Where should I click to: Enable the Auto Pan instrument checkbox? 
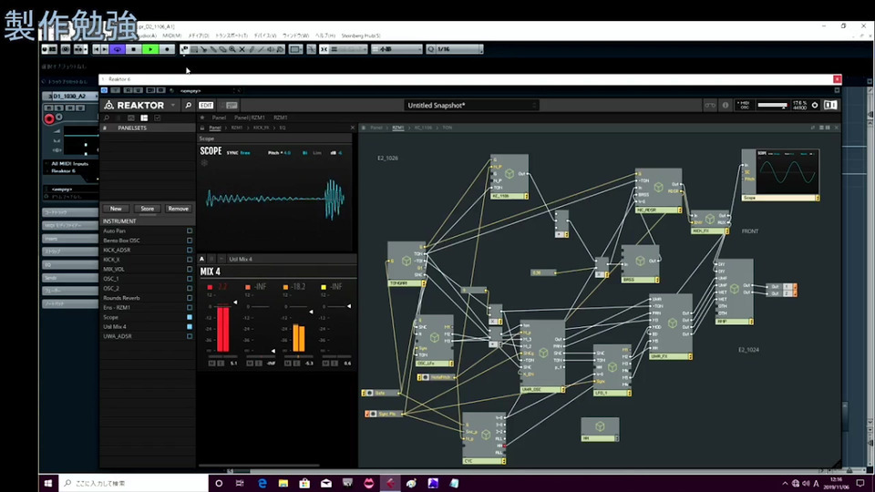(x=190, y=231)
